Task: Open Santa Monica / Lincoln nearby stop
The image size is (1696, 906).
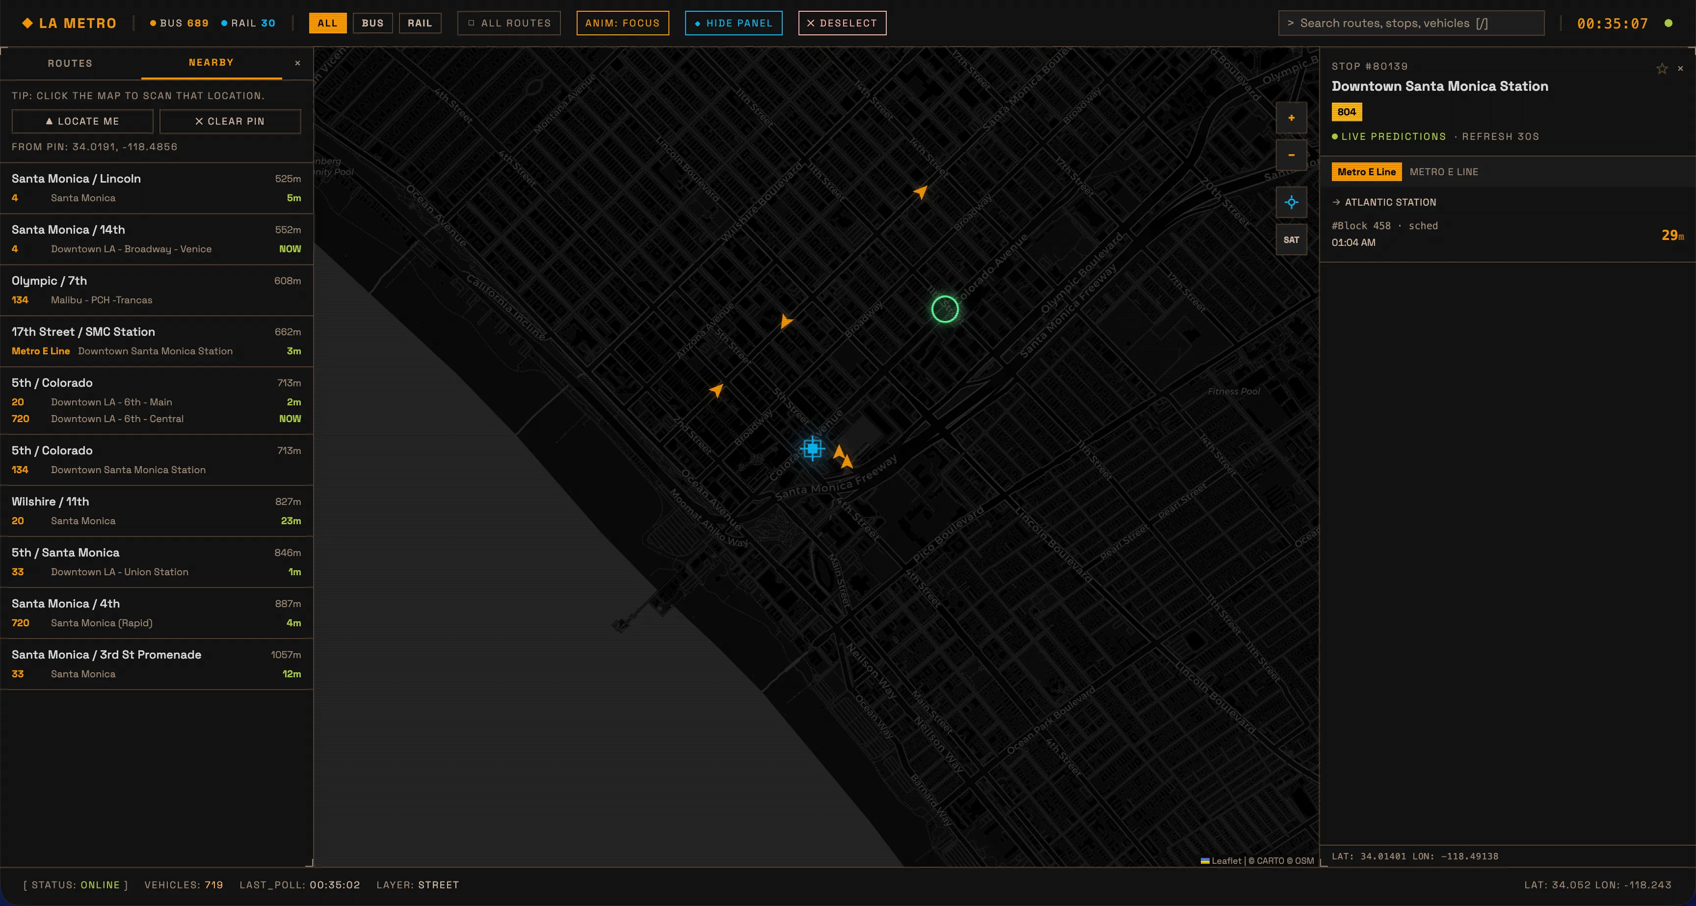Action: click(x=157, y=188)
